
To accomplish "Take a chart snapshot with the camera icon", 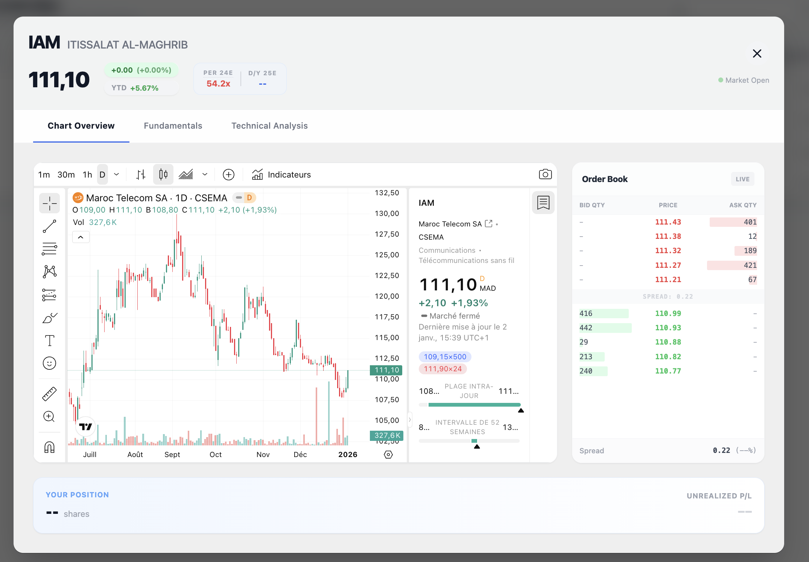I will point(545,174).
